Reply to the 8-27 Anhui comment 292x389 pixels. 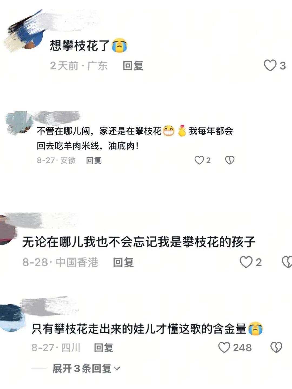coord(94,160)
